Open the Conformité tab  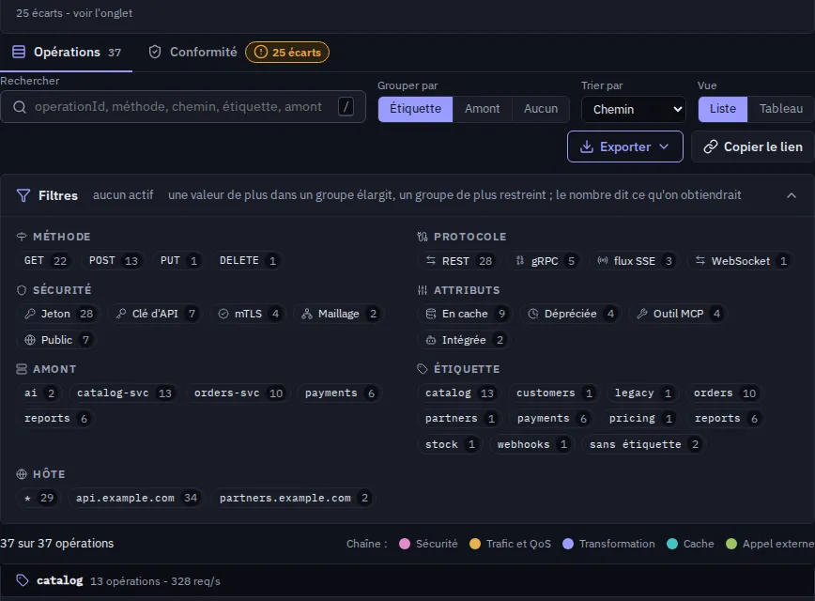tap(238, 52)
